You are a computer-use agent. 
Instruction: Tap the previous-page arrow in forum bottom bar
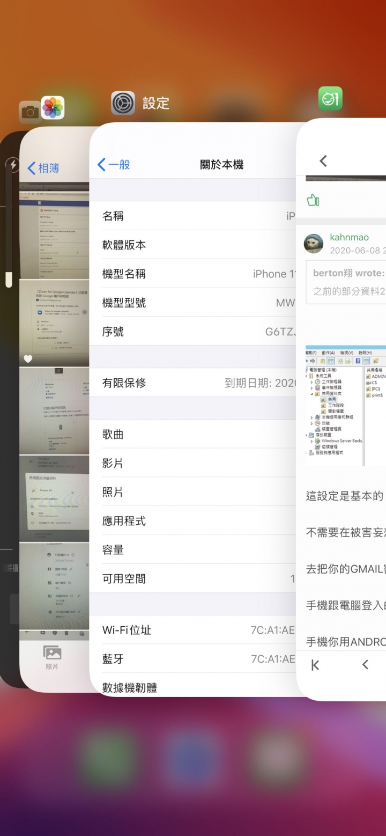[365, 665]
